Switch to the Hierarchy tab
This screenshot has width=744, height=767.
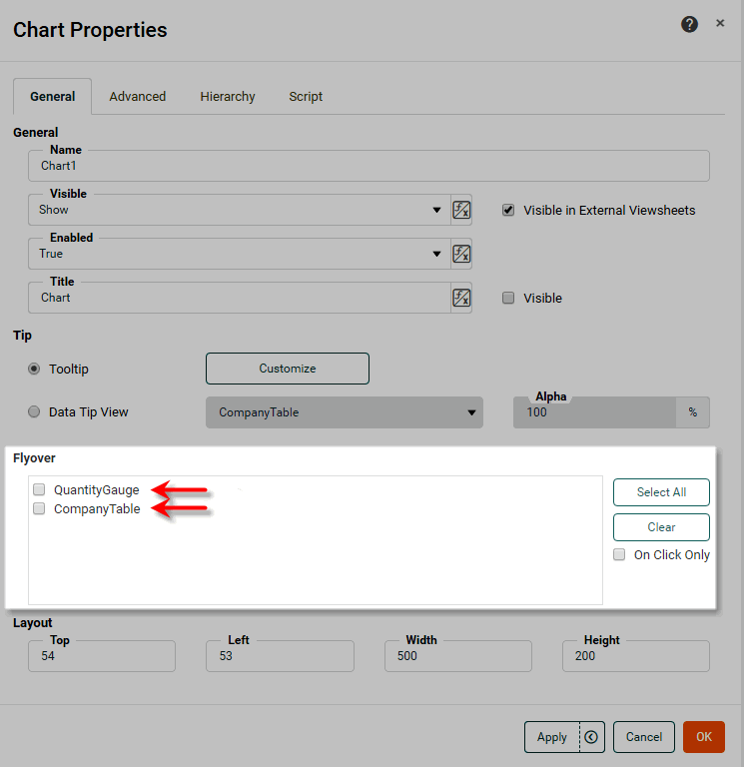(228, 97)
